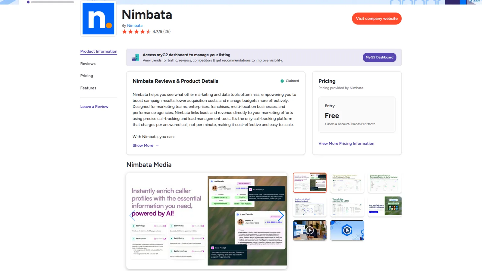Click the building icon in myG2 banner
Screen dimensions: 482x271
tap(136, 58)
